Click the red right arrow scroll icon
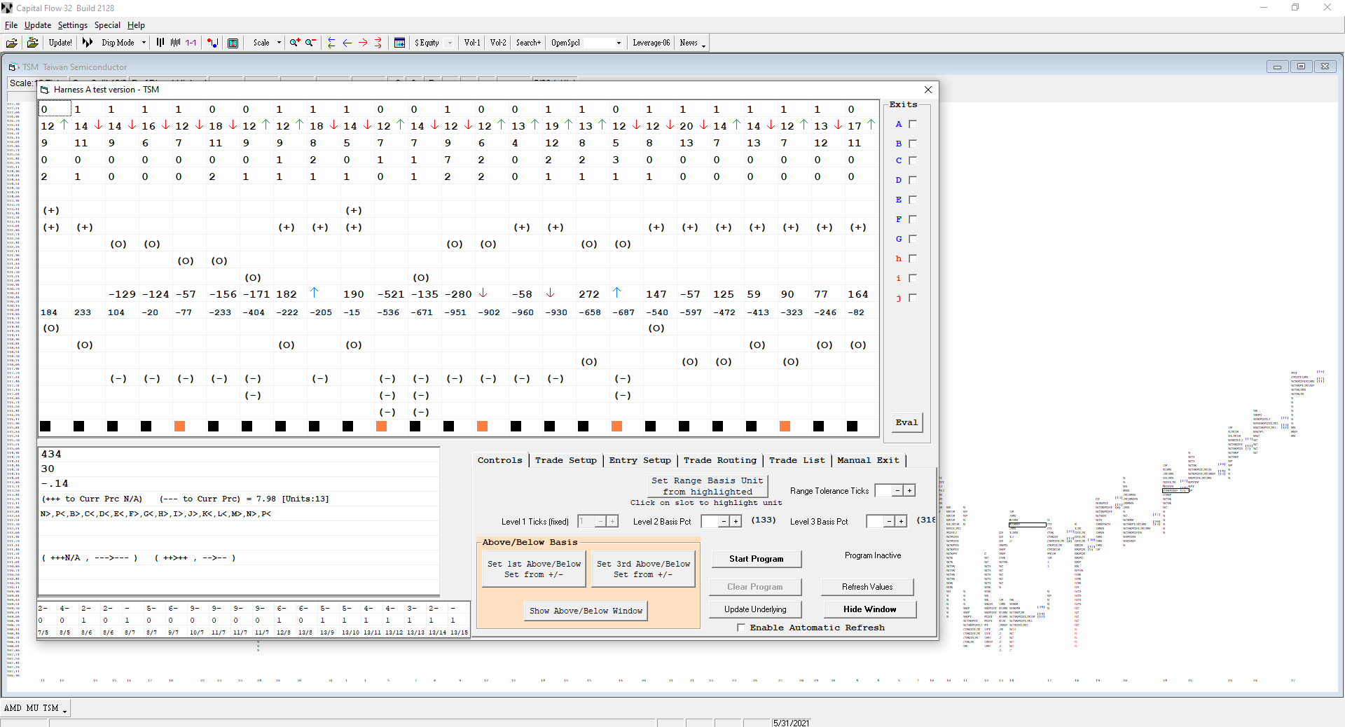The width and height of the screenshot is (1345, 727). point(363,43)
